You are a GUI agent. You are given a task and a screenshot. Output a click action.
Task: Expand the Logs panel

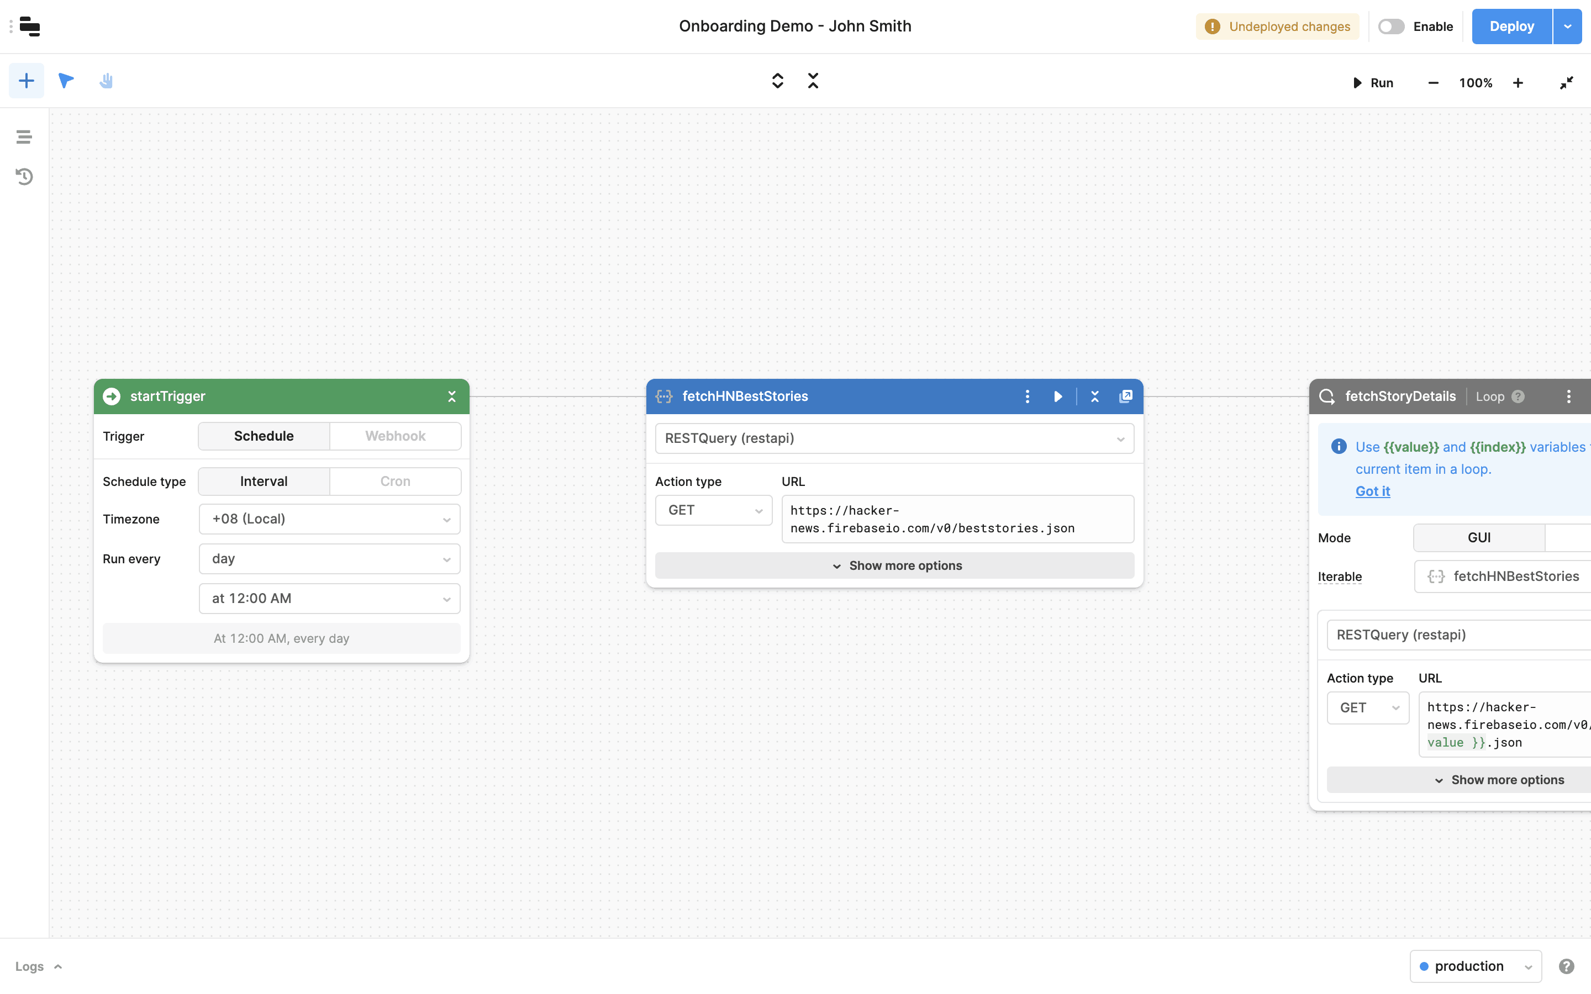point(38,966)
